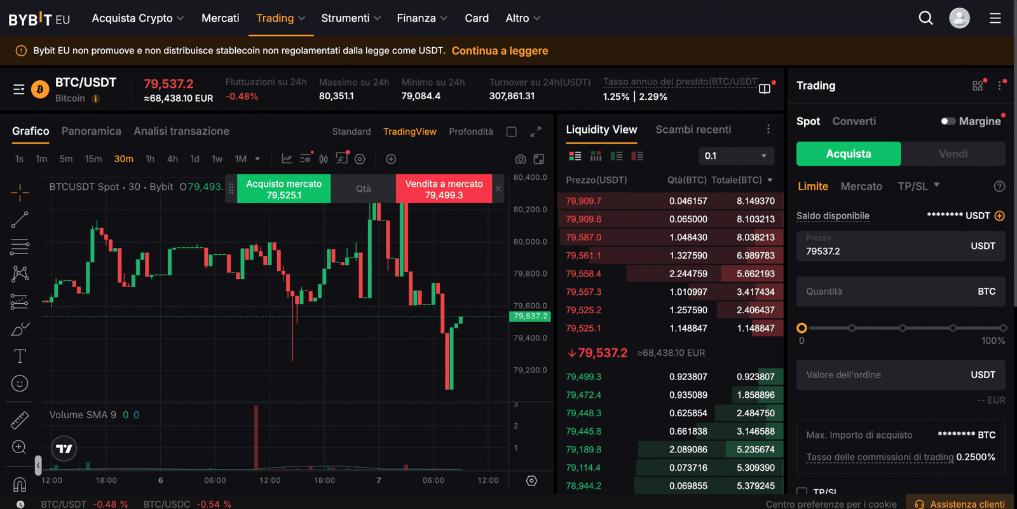Viewport: 1017px width, 509px height.
Task: Select the candlestick chart type icon
Action: [324, 159]
